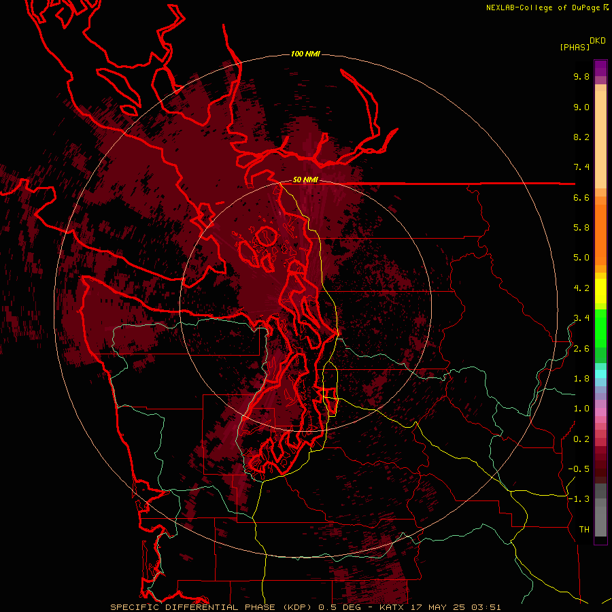
Task: Click the orange band of the color bar
Action: click(600, 234)
